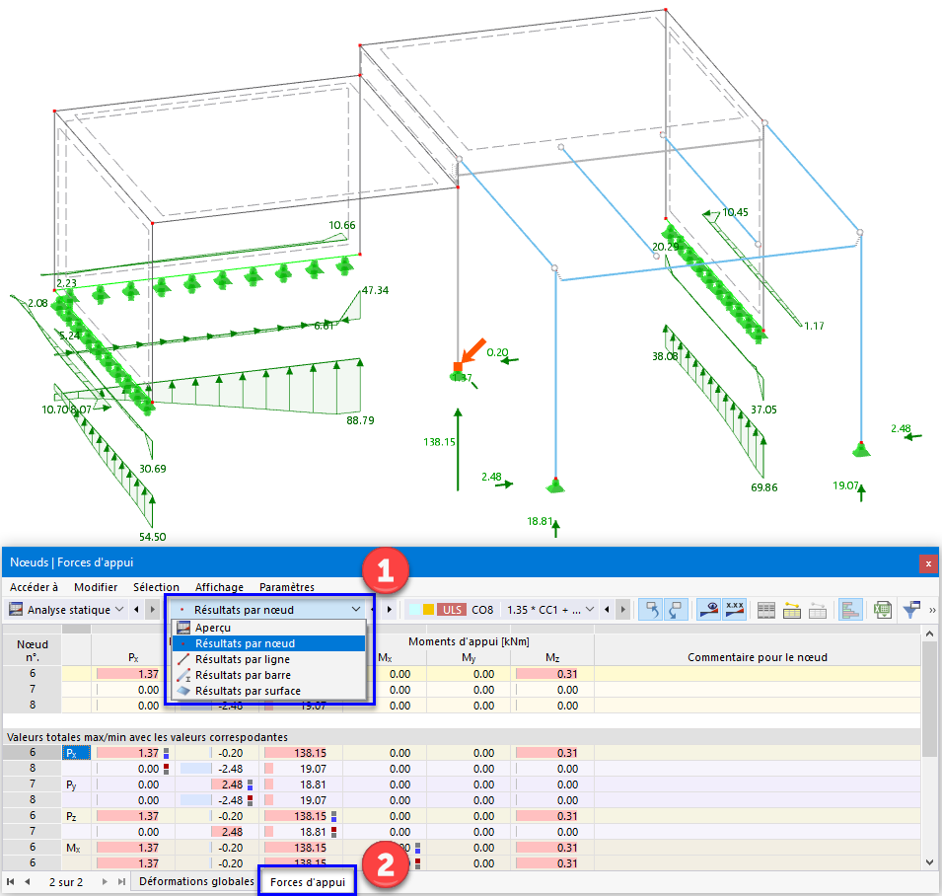Select Résultats par surface entry

point(268,691)
